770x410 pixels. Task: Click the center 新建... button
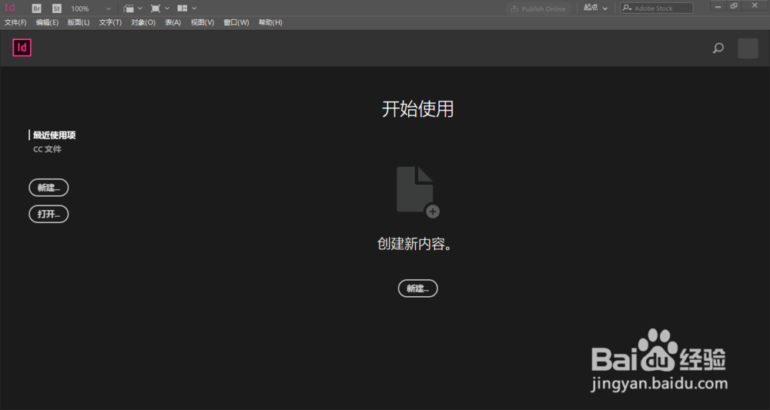pyautogui.click(x=418, y=289)
